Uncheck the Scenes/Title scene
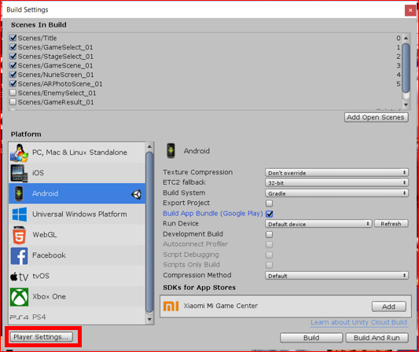This screenshot has height=352, width=419. click(13, 38)
